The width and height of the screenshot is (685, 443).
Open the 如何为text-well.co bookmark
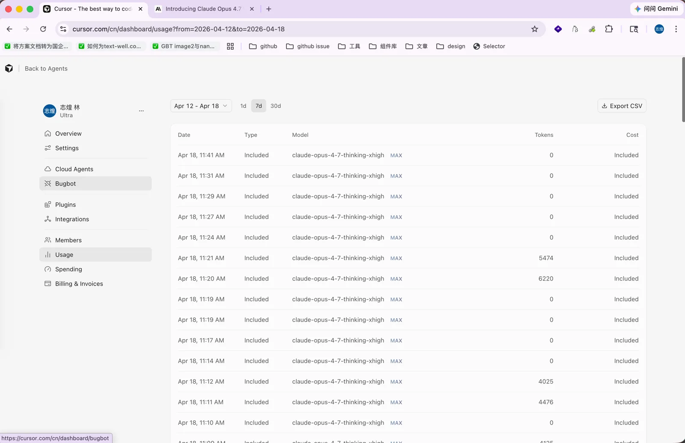(x=110, y=46)
